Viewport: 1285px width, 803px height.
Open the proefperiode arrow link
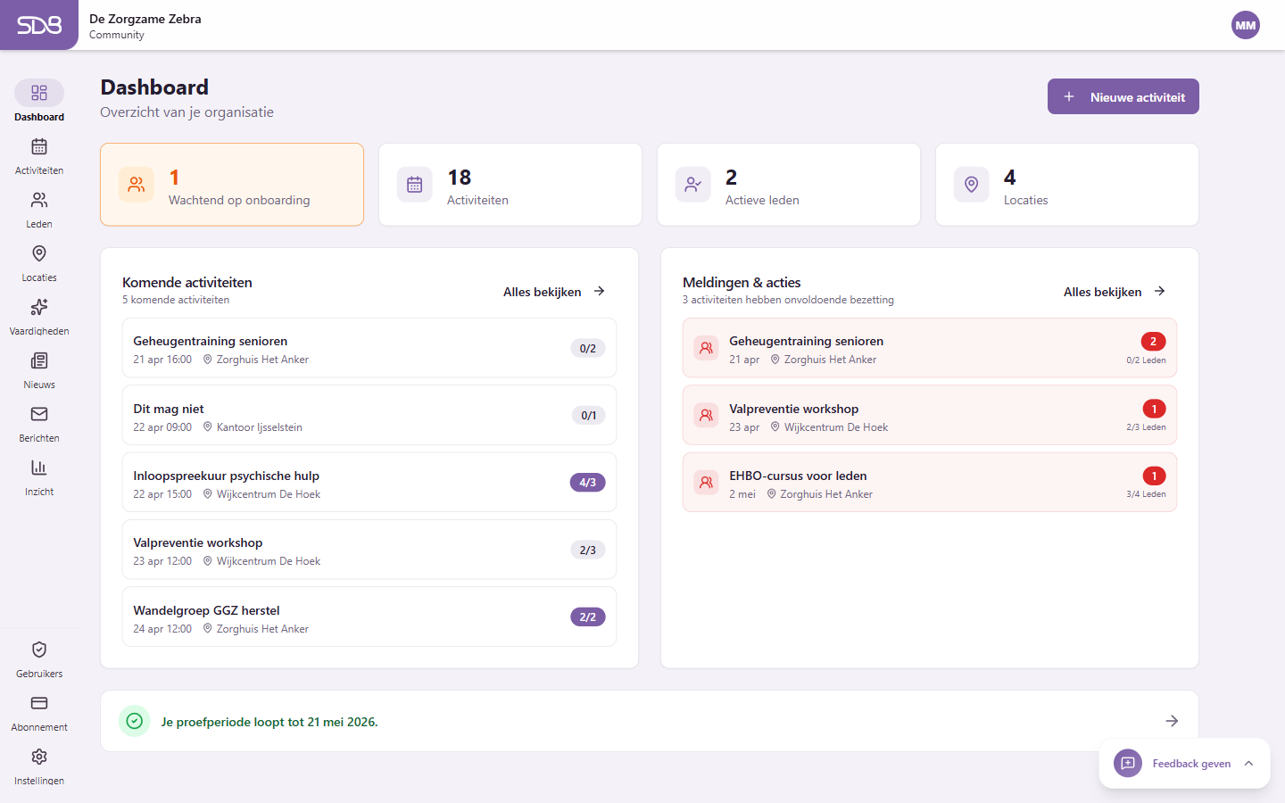1172,720
